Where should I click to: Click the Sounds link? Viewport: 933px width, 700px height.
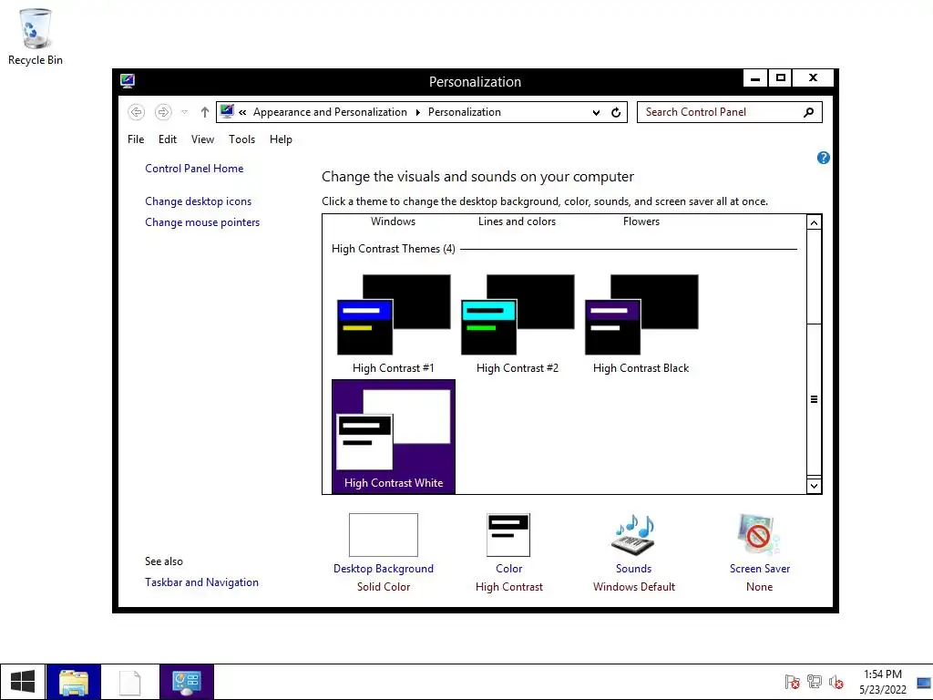pos(634,569)
